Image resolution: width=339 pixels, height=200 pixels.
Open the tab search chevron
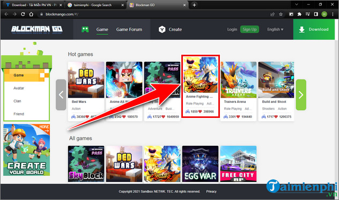pos(297,4)
